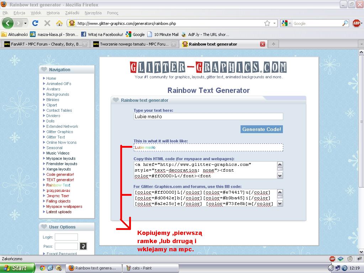Screen dimensions: 364x273
Task: Open the Zakładki menu
Action: [x=72, y=13]
